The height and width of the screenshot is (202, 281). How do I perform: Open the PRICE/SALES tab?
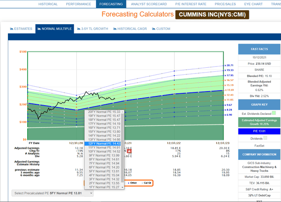tap(225, 4)
